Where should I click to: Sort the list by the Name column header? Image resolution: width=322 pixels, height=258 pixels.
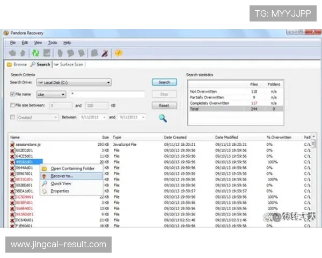click(x=15, y=137)
